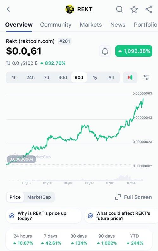Ask why REKT's price is up today
The image size is (158, 251).
tap(44, 216)
